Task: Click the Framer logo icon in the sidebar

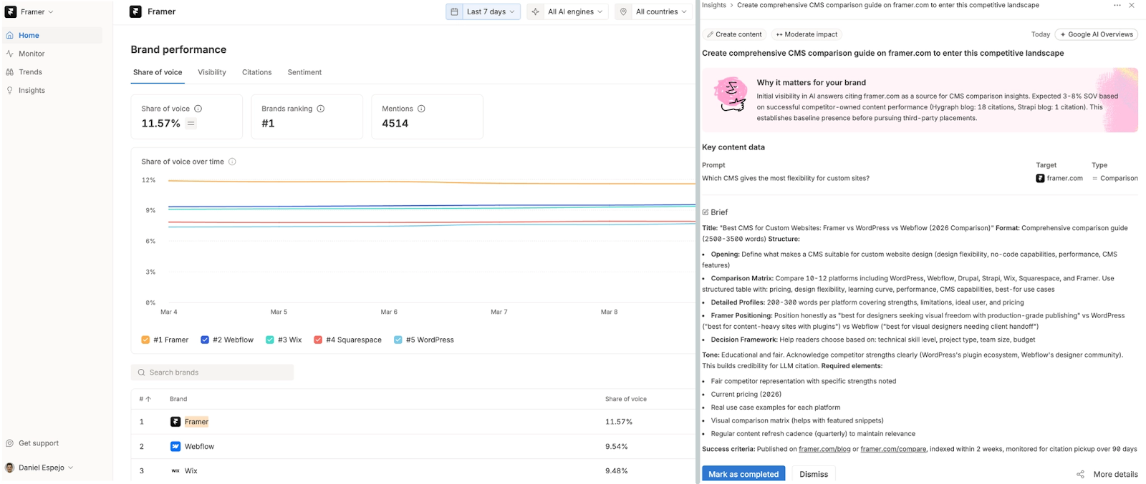Action: coord(11,12)
